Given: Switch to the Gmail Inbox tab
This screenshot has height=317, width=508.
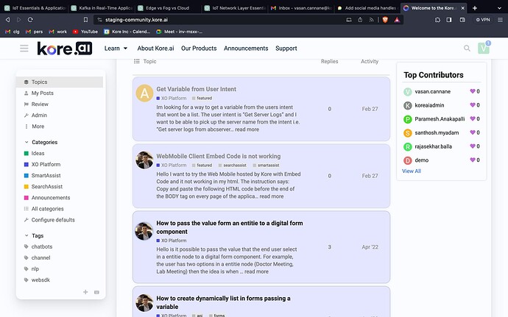Looking at the screenshot, I should point(301,8).
